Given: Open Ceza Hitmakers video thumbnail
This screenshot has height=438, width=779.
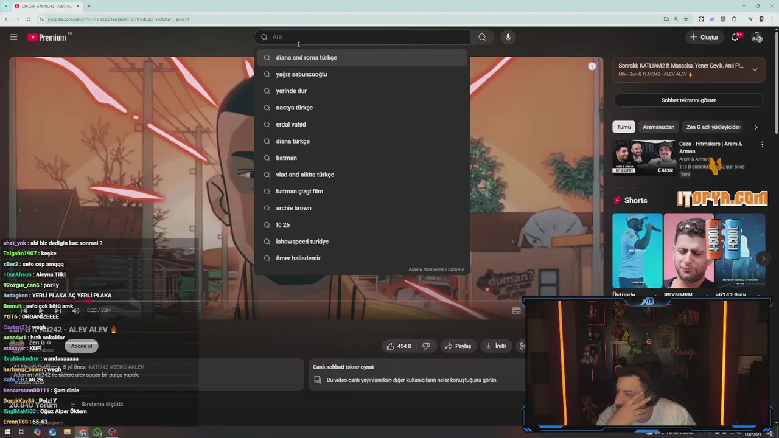Looking at the screenshot, I should point(644,157).
